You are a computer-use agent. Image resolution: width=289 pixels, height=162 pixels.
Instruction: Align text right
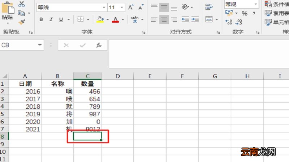[x=174, y=19]
